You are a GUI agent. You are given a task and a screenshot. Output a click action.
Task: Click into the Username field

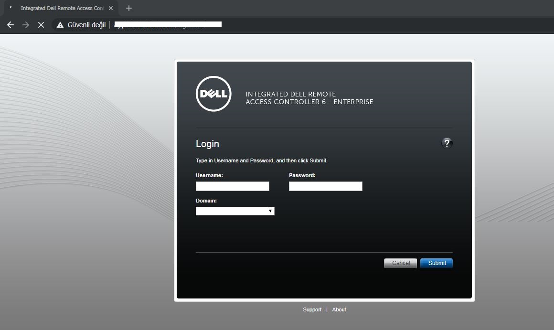click(233, 186)
